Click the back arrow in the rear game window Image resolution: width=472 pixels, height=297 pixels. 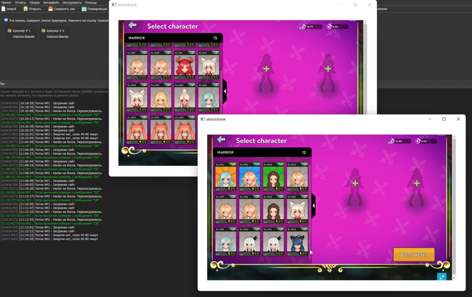pyautogui.click(x=132, y=25)
